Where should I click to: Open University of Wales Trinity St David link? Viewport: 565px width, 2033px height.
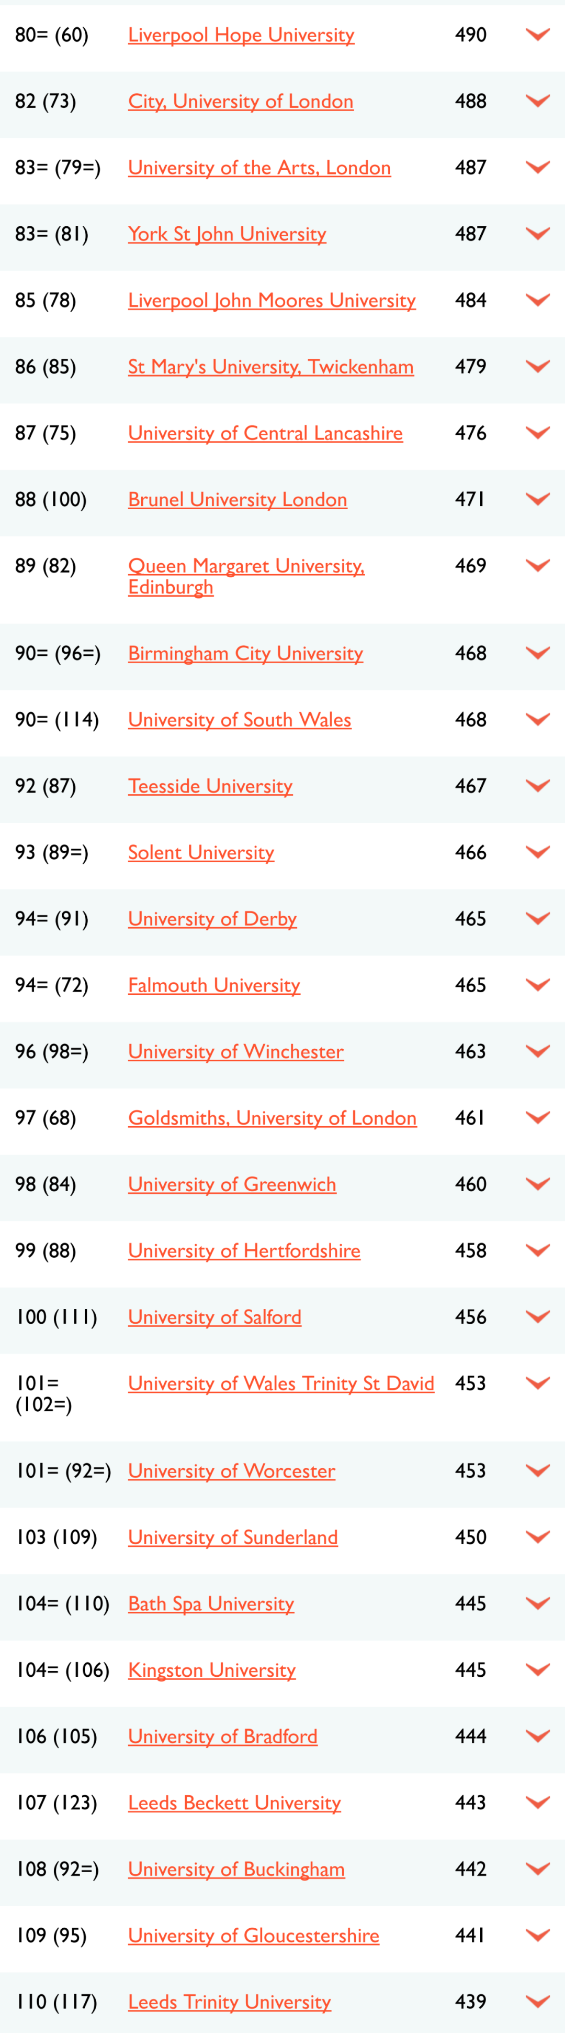(x=281, y=1383)
